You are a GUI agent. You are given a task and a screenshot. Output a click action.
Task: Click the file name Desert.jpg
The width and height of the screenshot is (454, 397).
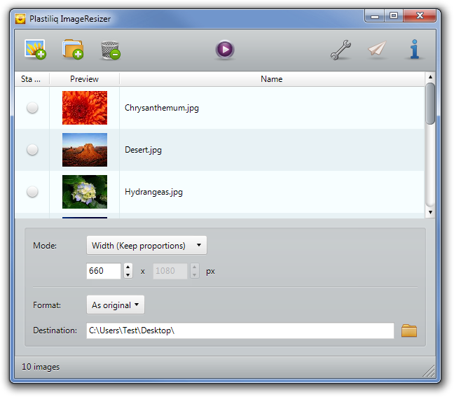tap(143, 150)
